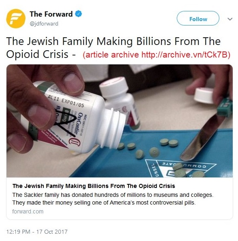Open The Forward's yellow profile avatar
Image resolution: width=238 pixels, height=241 pixels.
click(x=16, y=19)
